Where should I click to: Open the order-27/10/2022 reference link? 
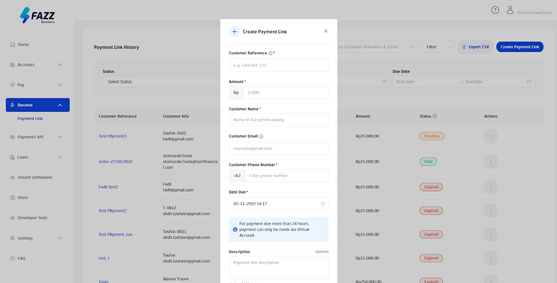[x=116, y=162]
